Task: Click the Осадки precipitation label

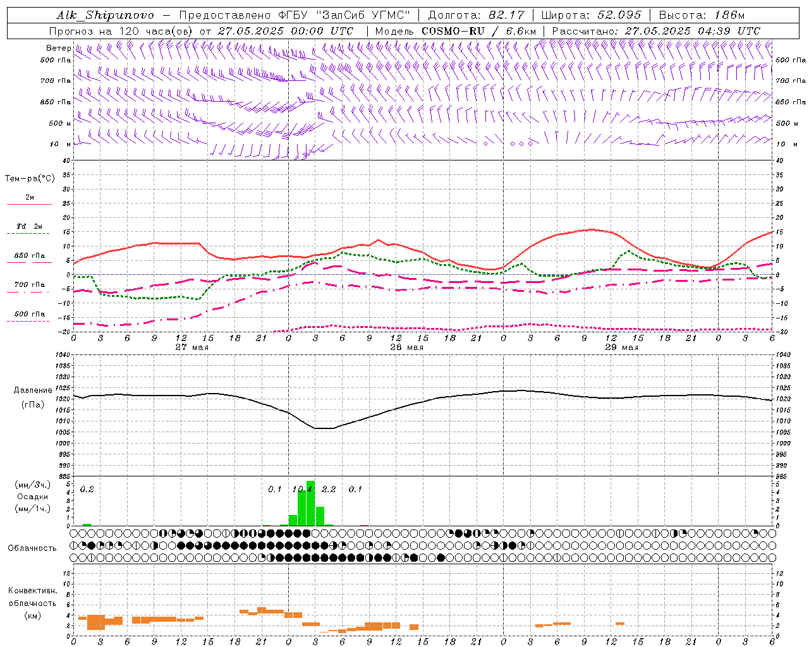Action: coord(32,497)
